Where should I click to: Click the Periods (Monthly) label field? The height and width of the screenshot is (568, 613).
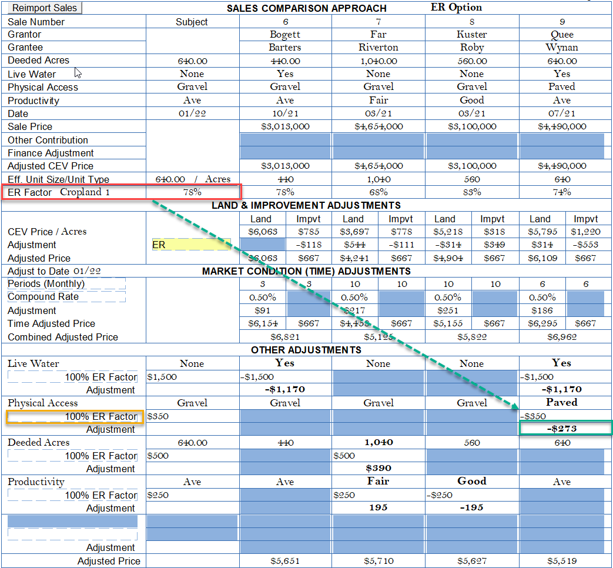[x=66, y=283]
